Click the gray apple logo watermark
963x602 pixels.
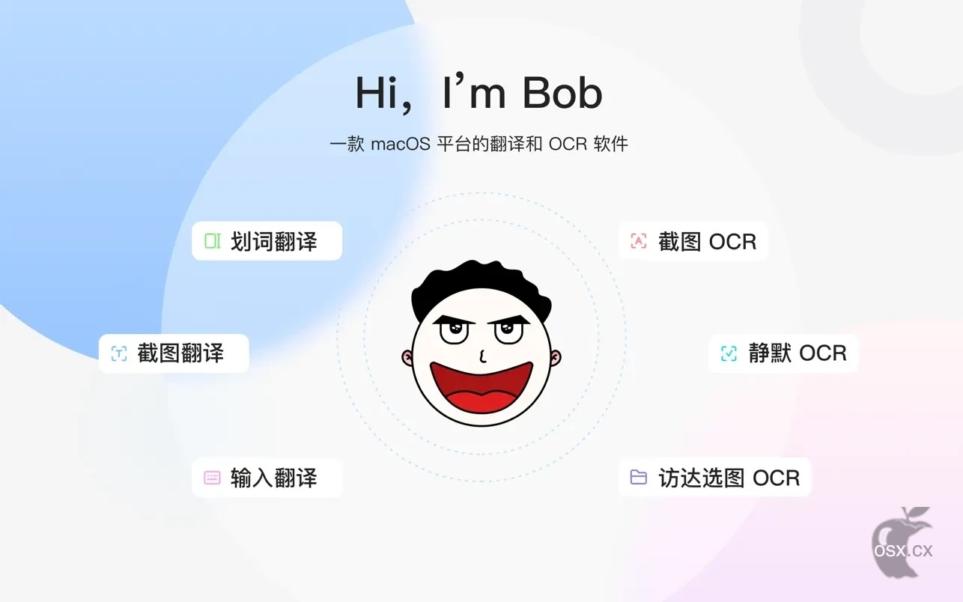(x=903, y=542)
